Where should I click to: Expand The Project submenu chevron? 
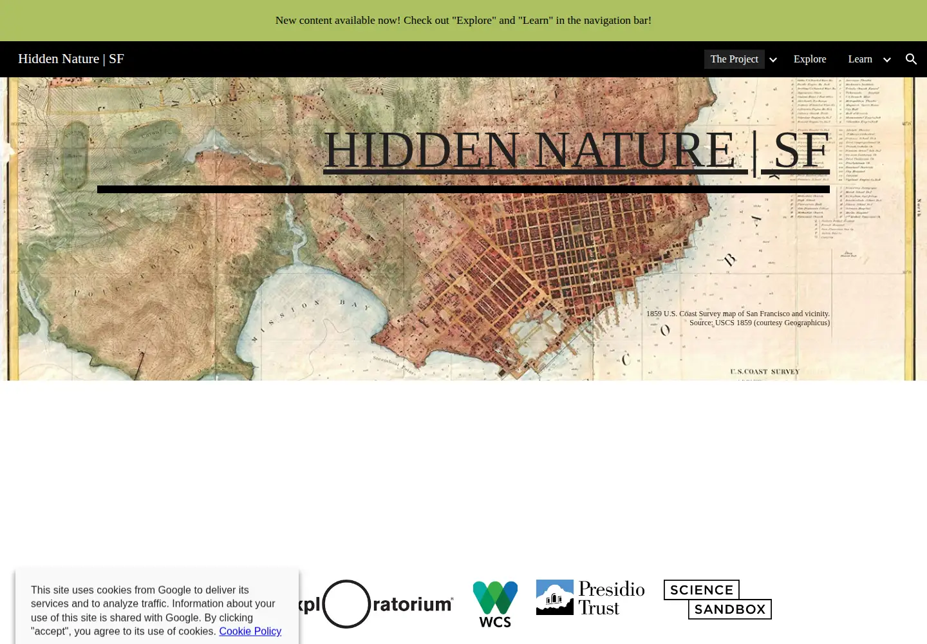tap(773, 60)
